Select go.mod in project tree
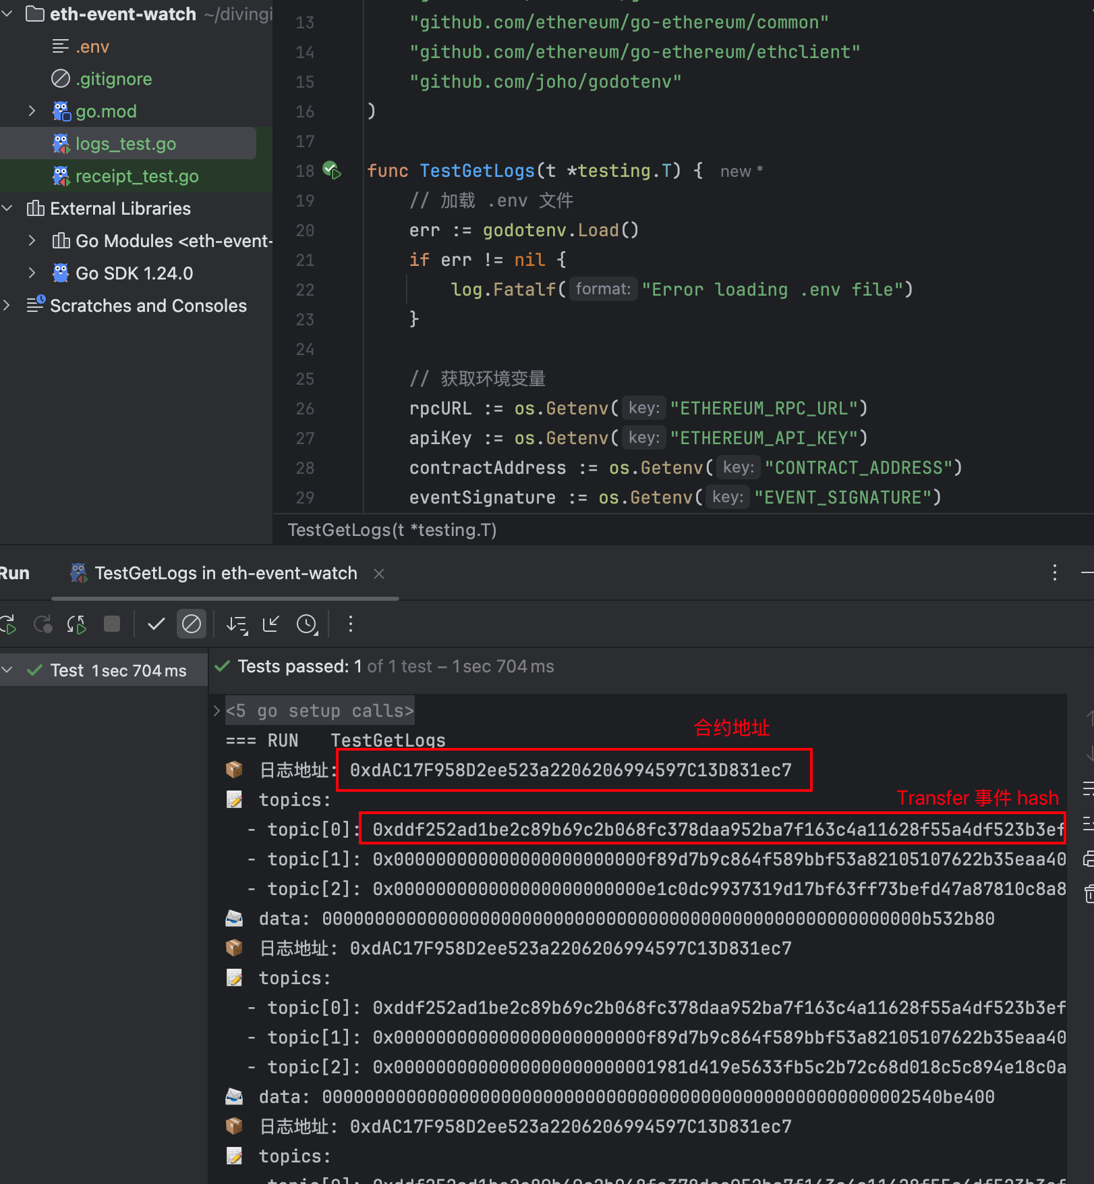The image size is (1094, 1184). pos(106,111)
